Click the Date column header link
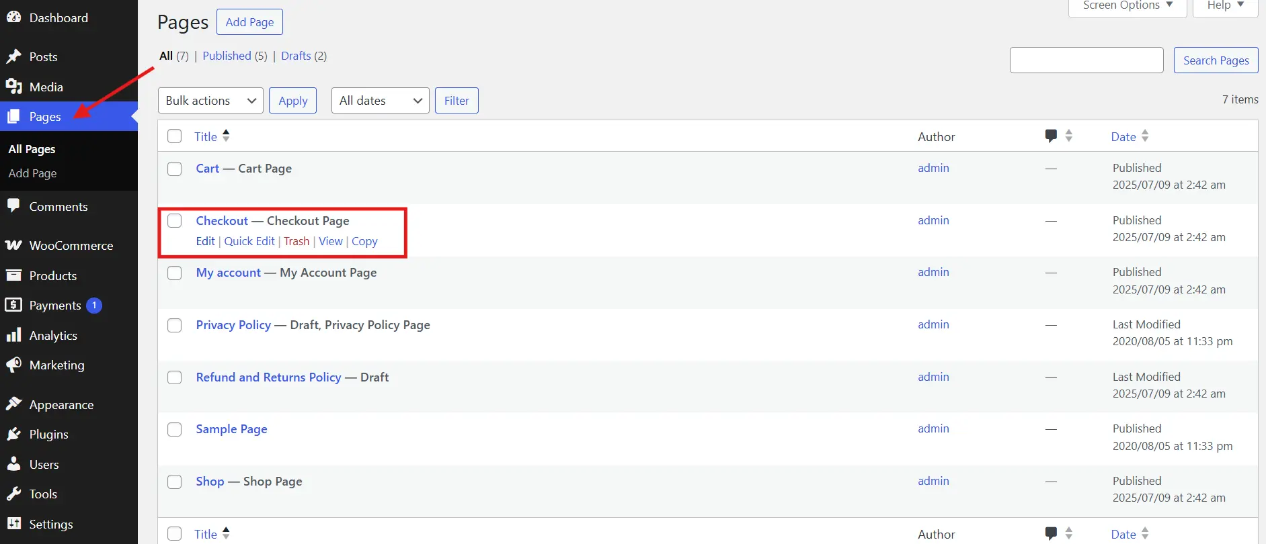1266x544 pixels. click(1123, 136)
